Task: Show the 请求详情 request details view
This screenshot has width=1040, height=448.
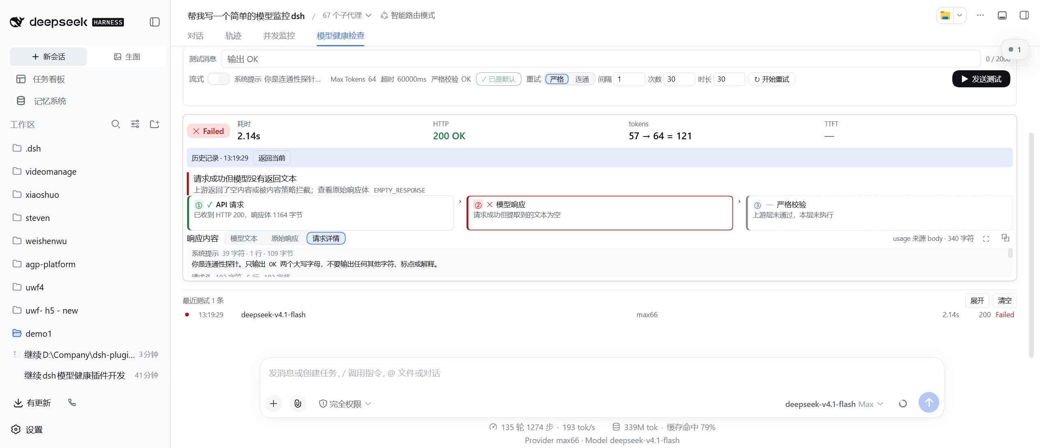Action: (x=326, y=238)
